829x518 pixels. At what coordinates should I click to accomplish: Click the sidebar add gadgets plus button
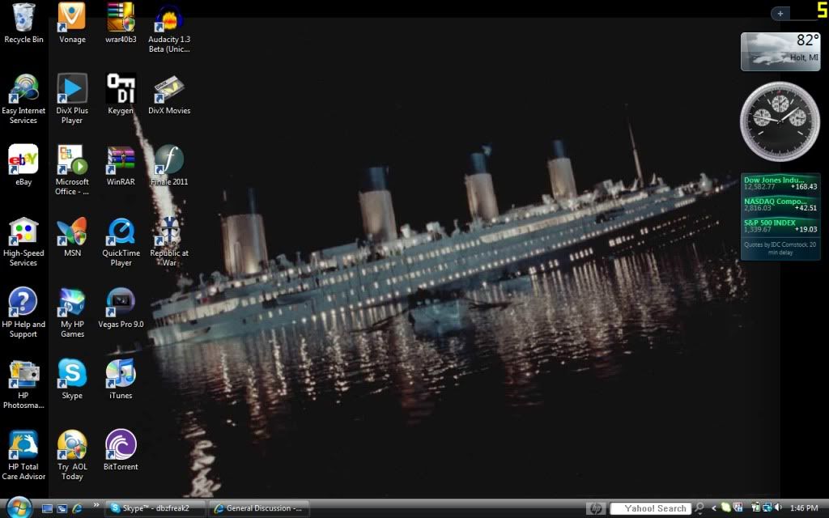780,13
